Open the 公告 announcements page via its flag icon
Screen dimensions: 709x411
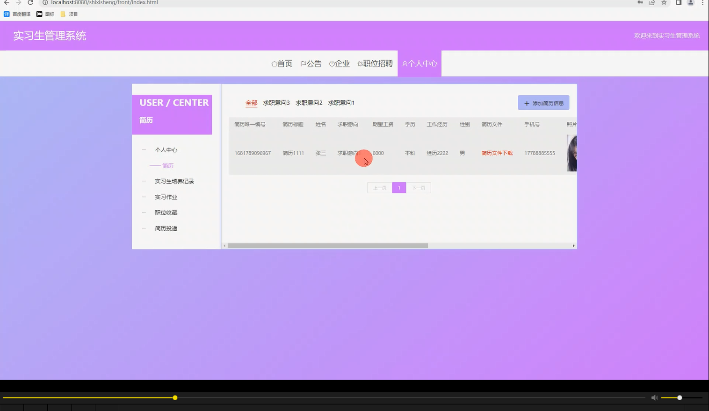pos(304,63)
